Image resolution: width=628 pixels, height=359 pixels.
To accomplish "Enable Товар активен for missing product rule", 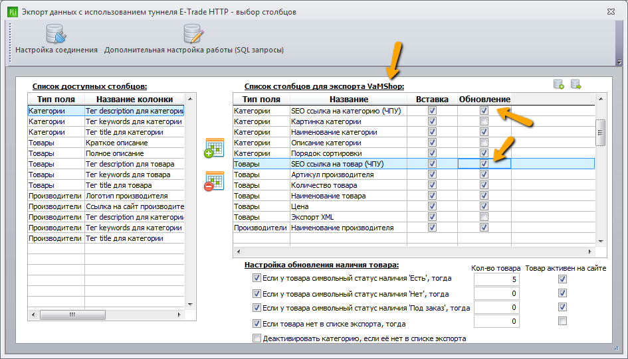I will (563, 321).
